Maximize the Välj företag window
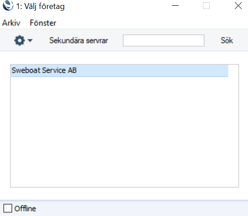Screen dimensions: 248x216 207,6
